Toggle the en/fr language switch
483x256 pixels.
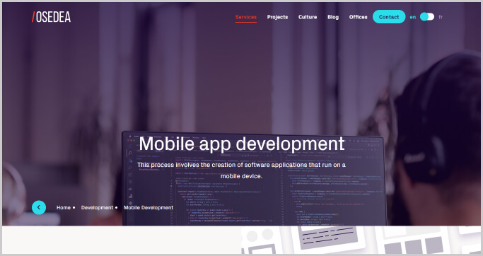point(427,17)
